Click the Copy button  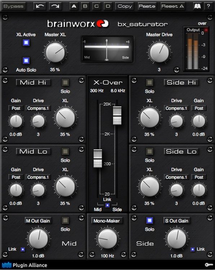(125, 6)
